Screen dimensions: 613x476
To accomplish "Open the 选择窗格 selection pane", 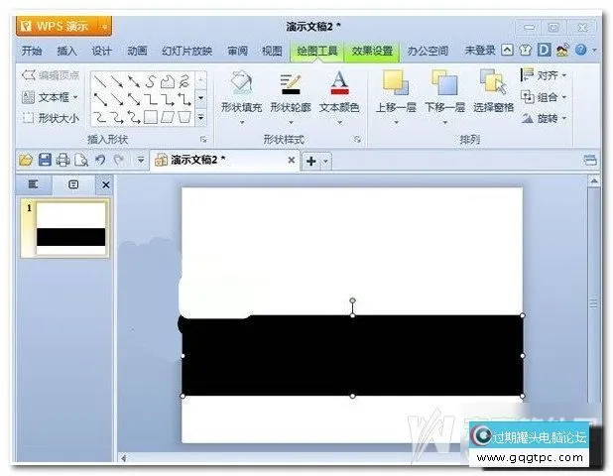I will 493,91.
